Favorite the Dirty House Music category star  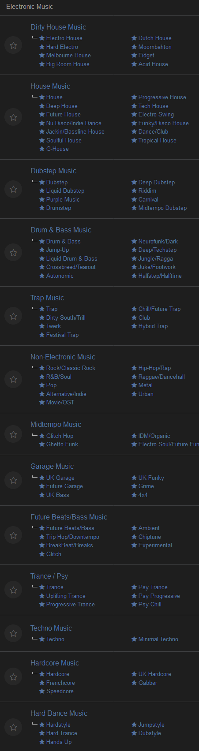[x=13, y=45]
